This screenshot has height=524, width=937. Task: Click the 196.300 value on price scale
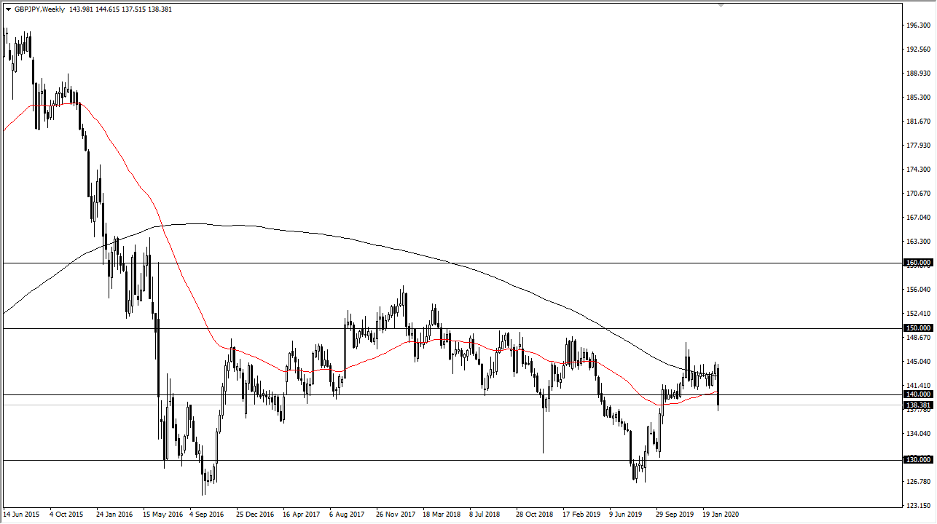point(918,25)
